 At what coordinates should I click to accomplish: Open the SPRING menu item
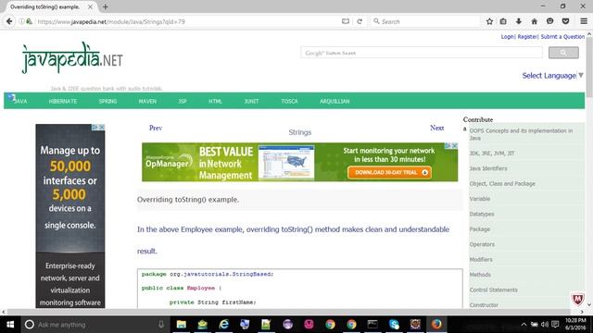[x=107, y=101]
